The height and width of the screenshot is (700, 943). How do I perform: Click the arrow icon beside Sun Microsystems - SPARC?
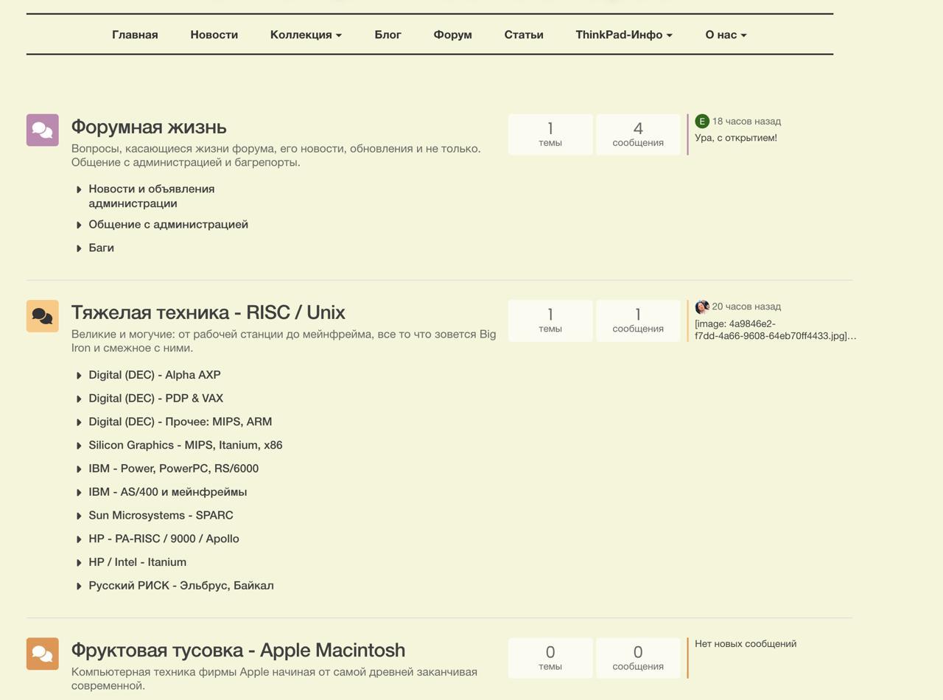[x=79, y=516]
